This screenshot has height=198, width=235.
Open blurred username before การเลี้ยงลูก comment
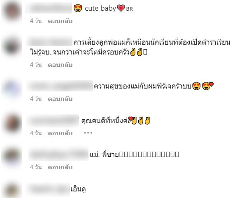[x=49, y=41]
